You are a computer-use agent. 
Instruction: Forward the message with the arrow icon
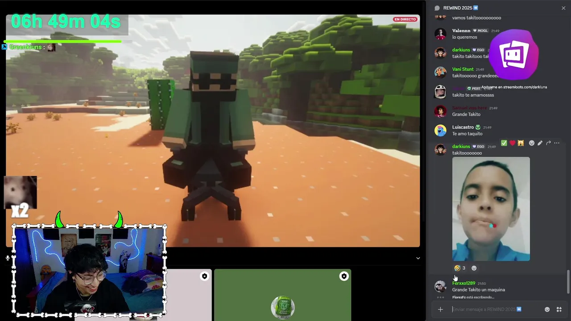[x=548, y=143]
